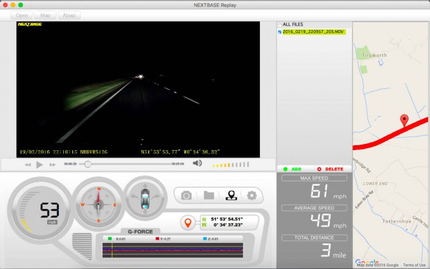Click the compass dial
430x269 pixels.
[x=98, y=204]
